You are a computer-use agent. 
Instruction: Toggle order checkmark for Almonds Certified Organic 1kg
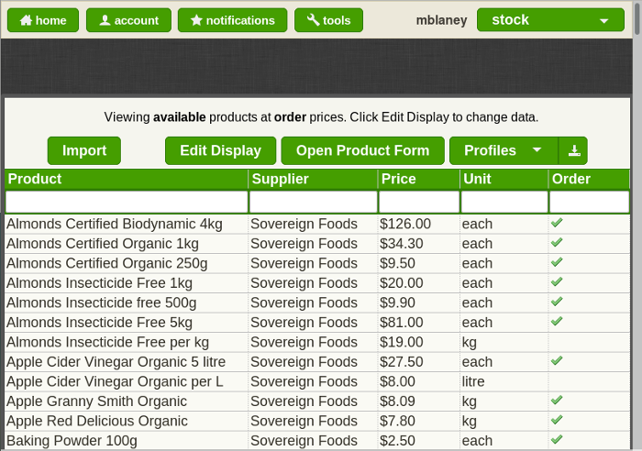(x=557, y=243)
